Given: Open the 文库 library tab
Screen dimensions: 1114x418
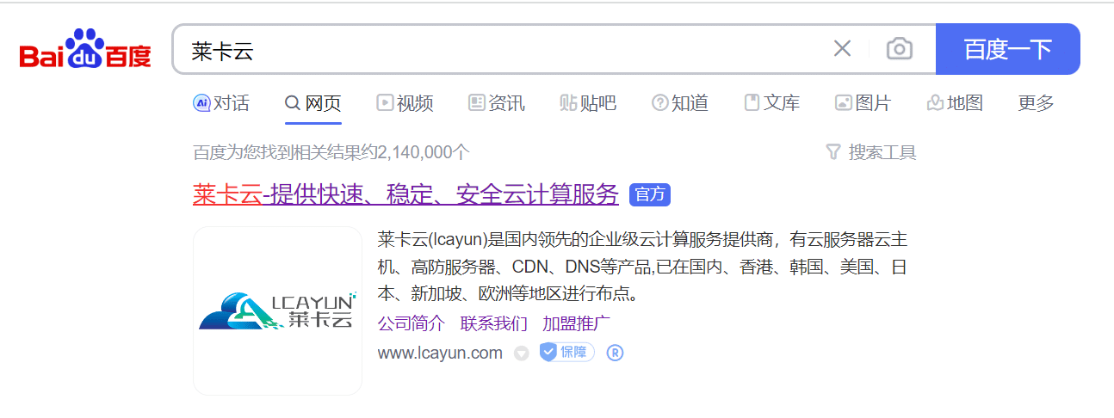Looking at the screenshot, I should 772,103.
